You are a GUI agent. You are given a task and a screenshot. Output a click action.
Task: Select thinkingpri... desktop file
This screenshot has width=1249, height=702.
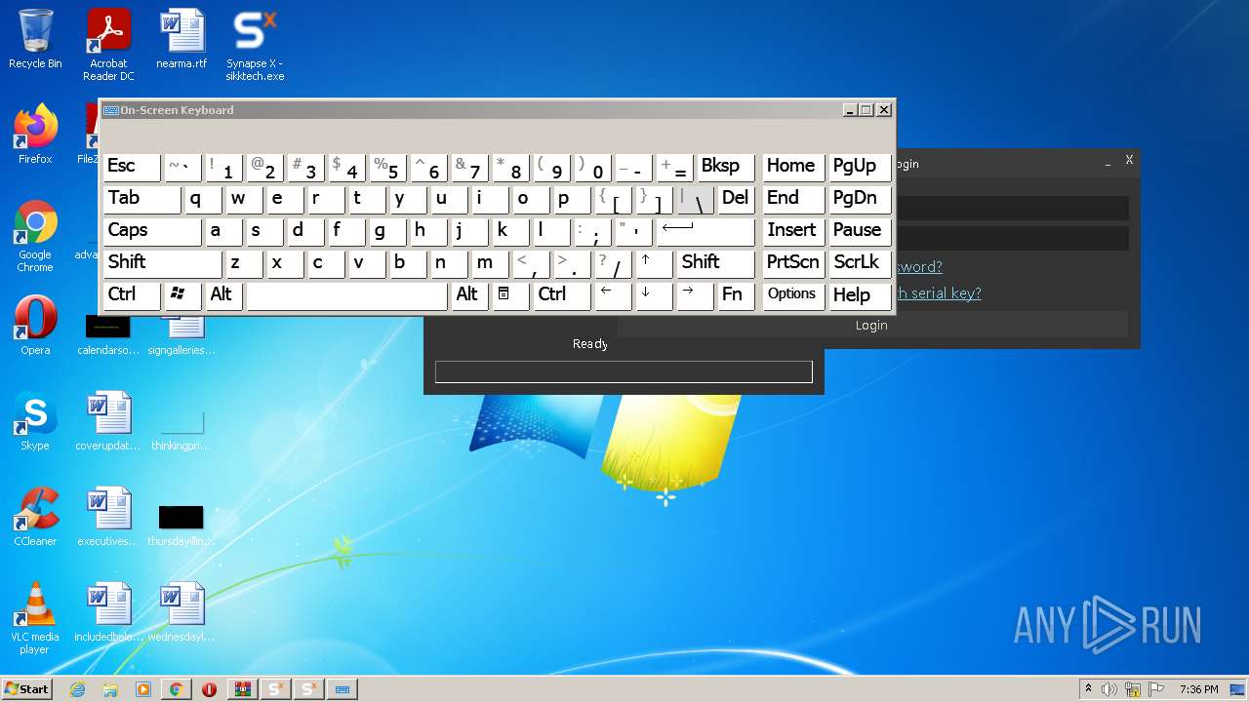point(181,429)
